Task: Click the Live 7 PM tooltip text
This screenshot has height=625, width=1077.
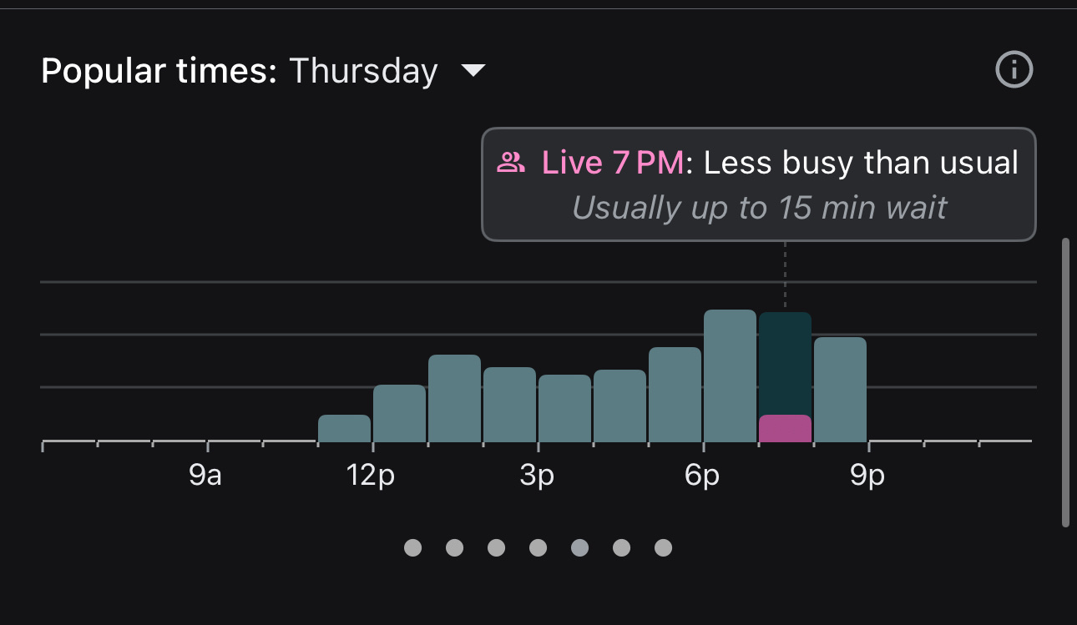Action: click(x=613, y=162)
